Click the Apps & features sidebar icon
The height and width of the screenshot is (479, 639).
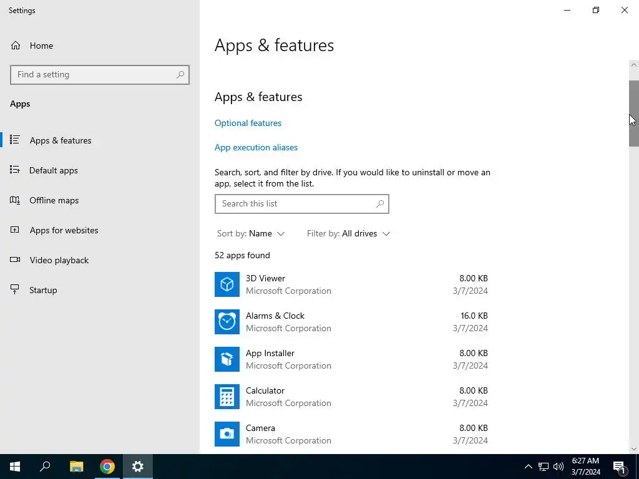point(15,140)
